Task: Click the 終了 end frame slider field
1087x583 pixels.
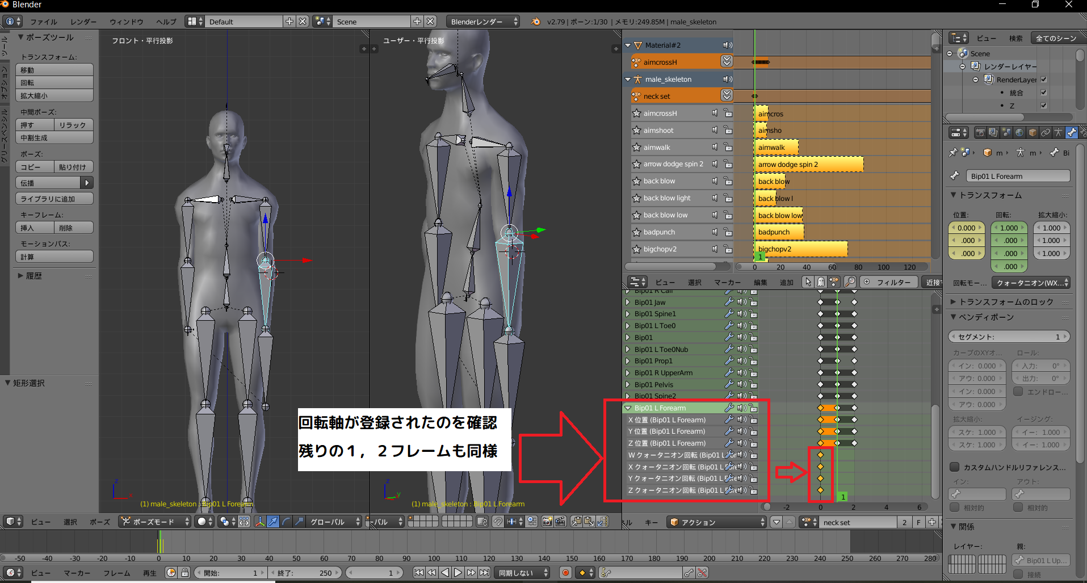Action: [x=305, y=573]
